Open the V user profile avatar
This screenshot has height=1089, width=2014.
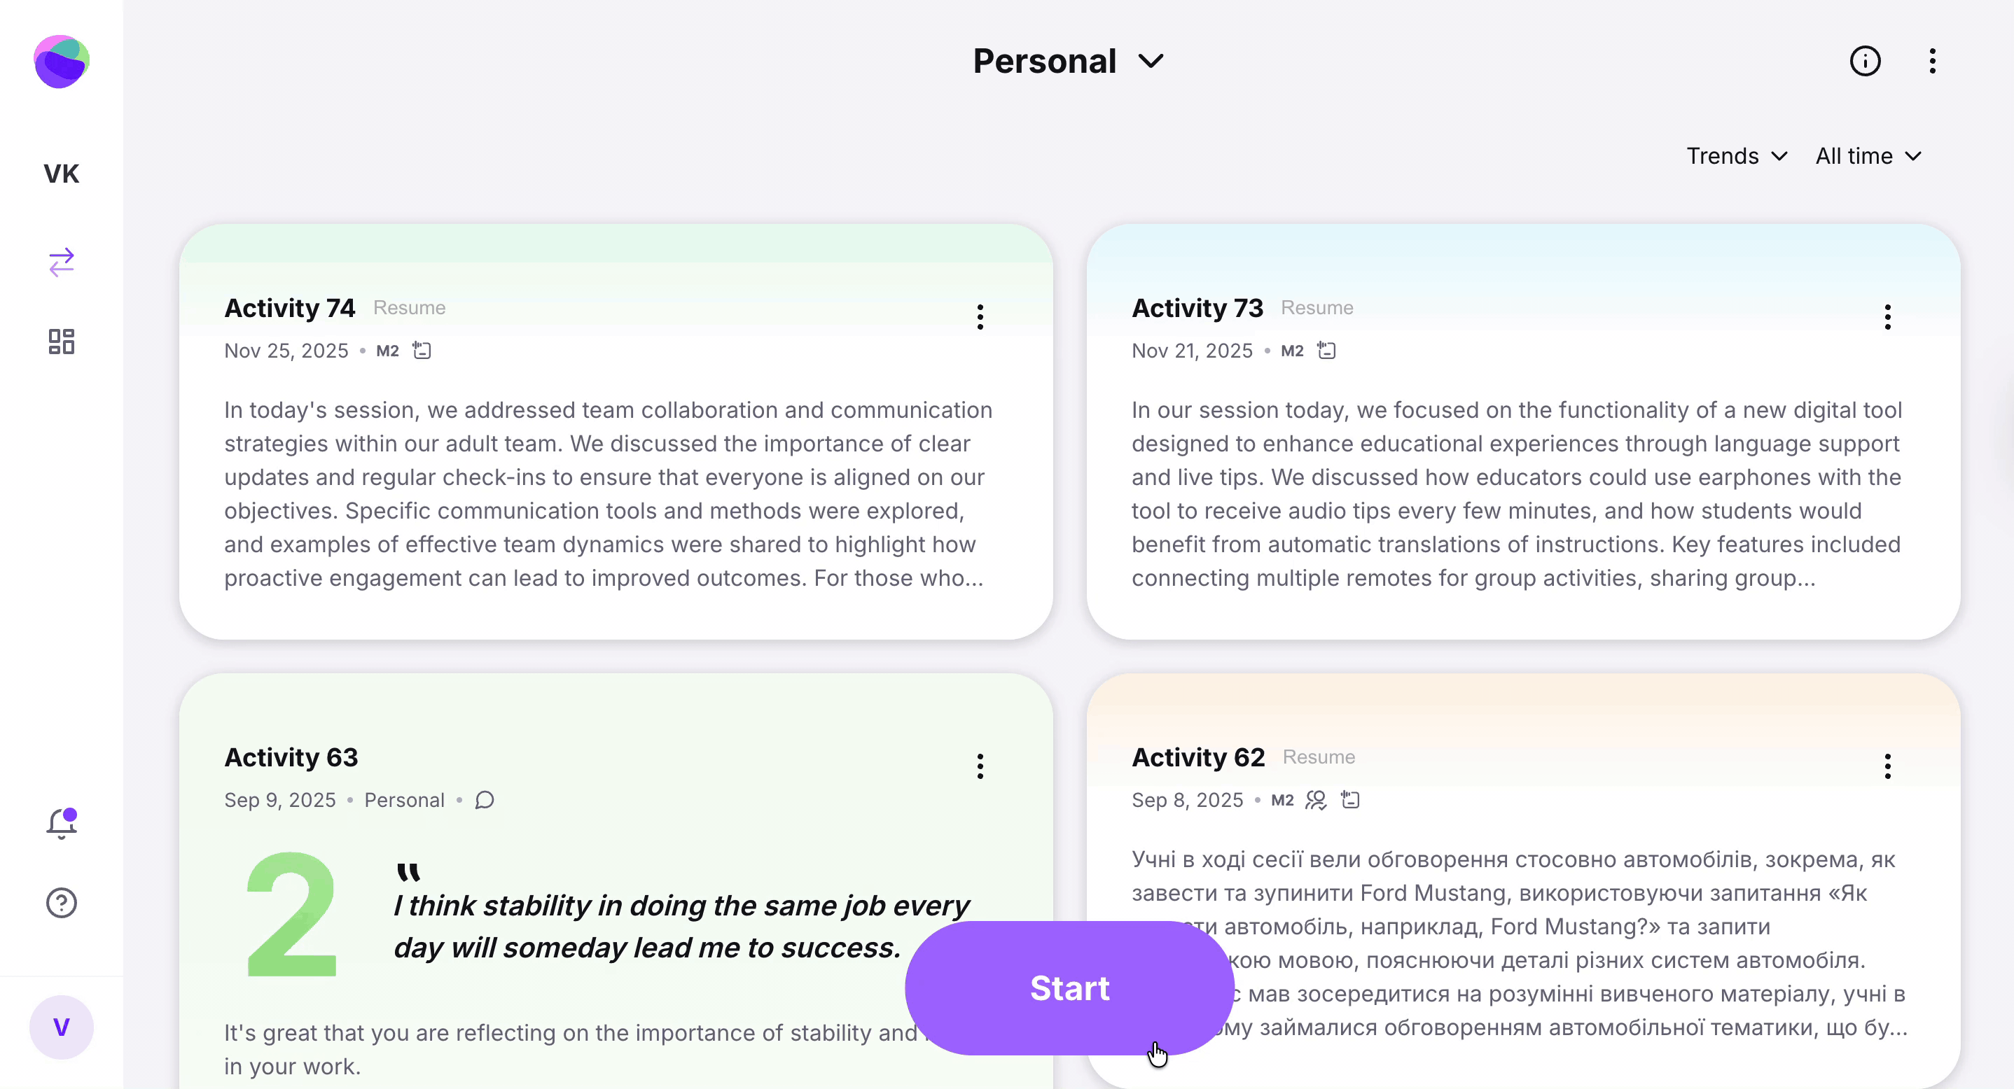(x=61, y=1027)
